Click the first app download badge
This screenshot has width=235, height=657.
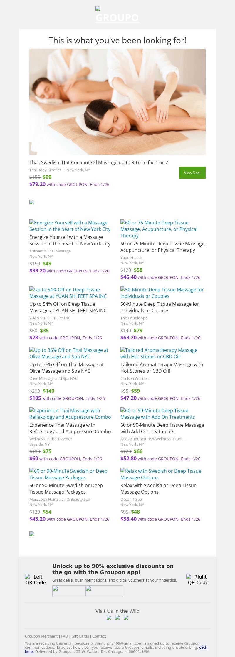[69, 591]
